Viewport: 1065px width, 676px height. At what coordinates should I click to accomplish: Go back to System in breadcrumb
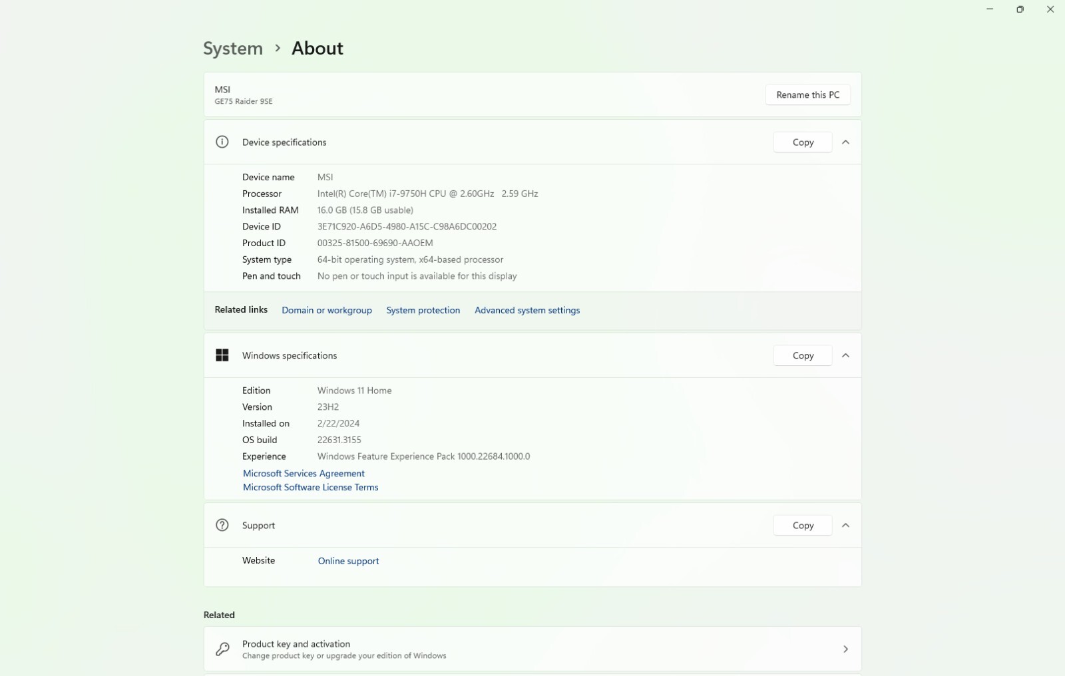click(x=233, y=48)
